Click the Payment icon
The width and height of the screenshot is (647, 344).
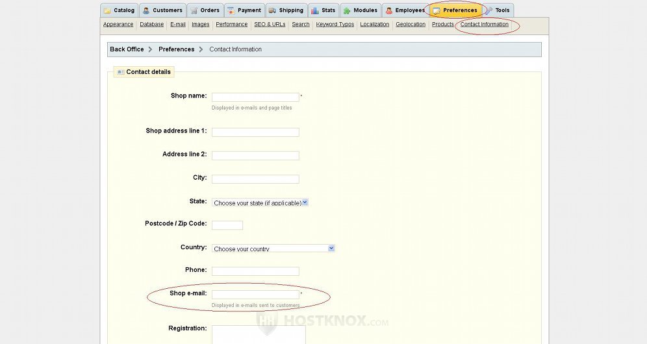231,11
